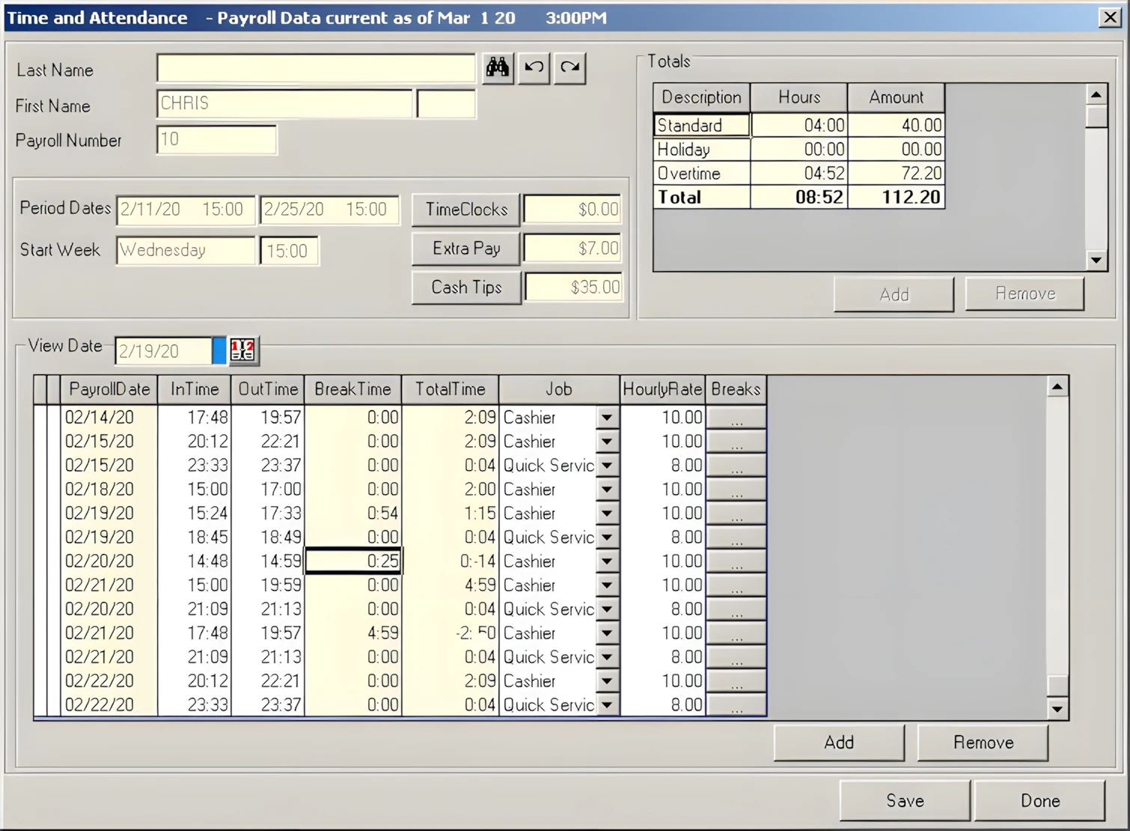Expand Job dropdown for 02/14/20 Cashier row

[607, 418]
